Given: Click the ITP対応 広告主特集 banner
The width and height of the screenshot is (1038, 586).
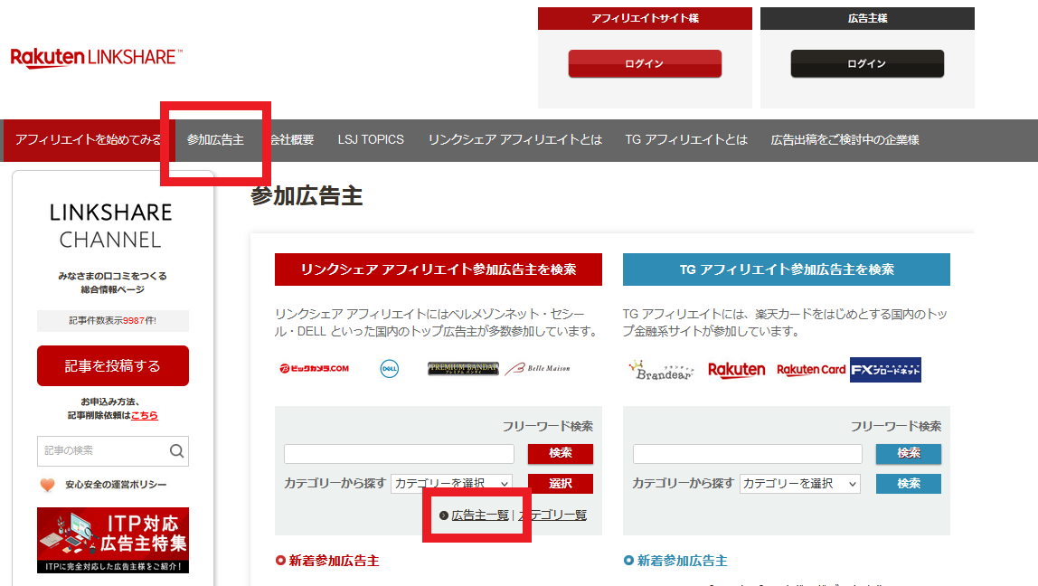Looking at the screenshot, I should click(x=113, y=540).
